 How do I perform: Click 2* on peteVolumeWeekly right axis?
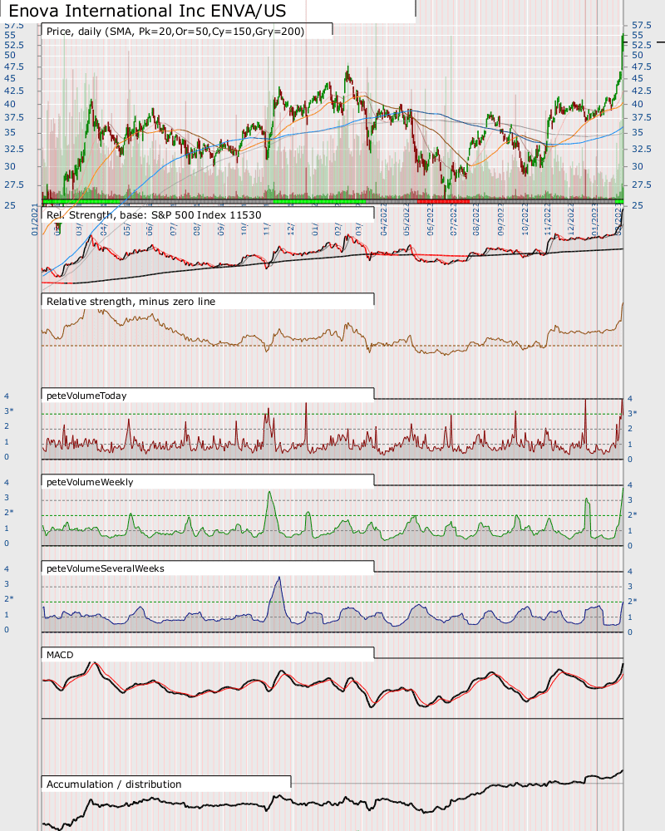(632, 514)
